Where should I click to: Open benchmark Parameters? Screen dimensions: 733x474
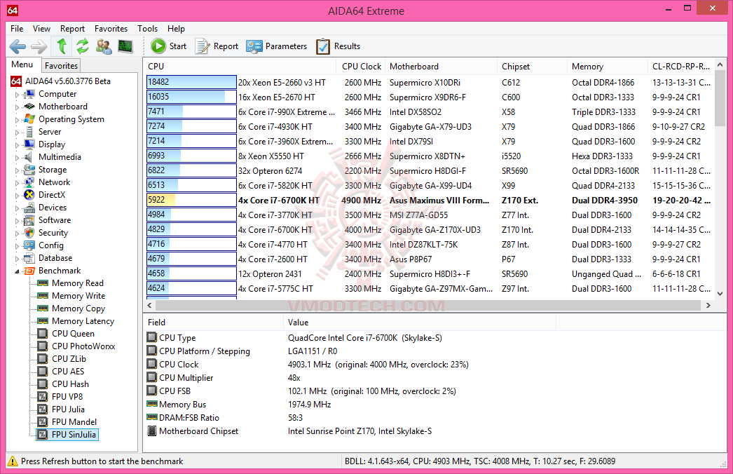point(277,46)
